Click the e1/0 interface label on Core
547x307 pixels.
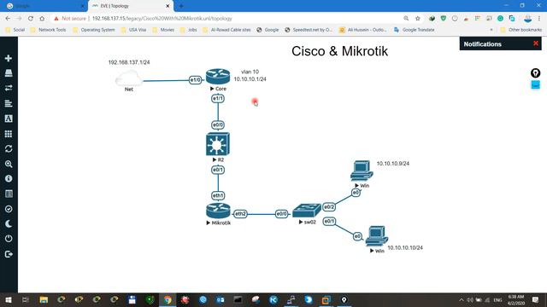tap(196, 80)
